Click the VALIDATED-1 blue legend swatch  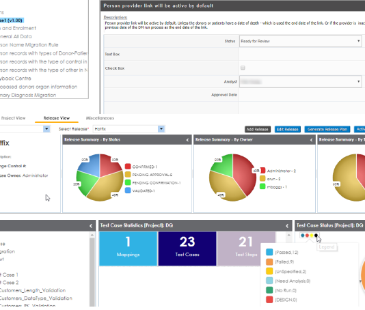click(128, 191)
